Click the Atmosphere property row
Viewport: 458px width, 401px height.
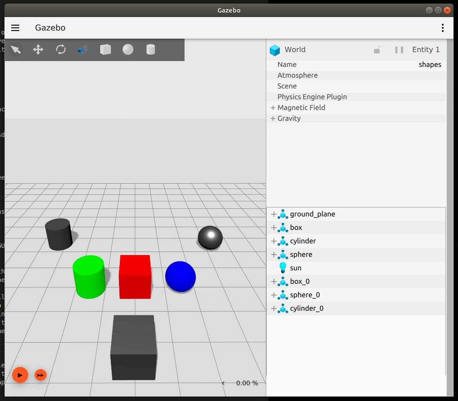356,75
